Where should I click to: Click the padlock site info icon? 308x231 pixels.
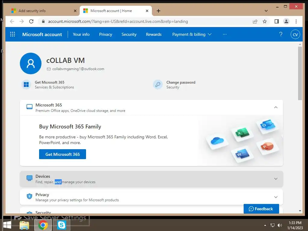click(43, 21)
